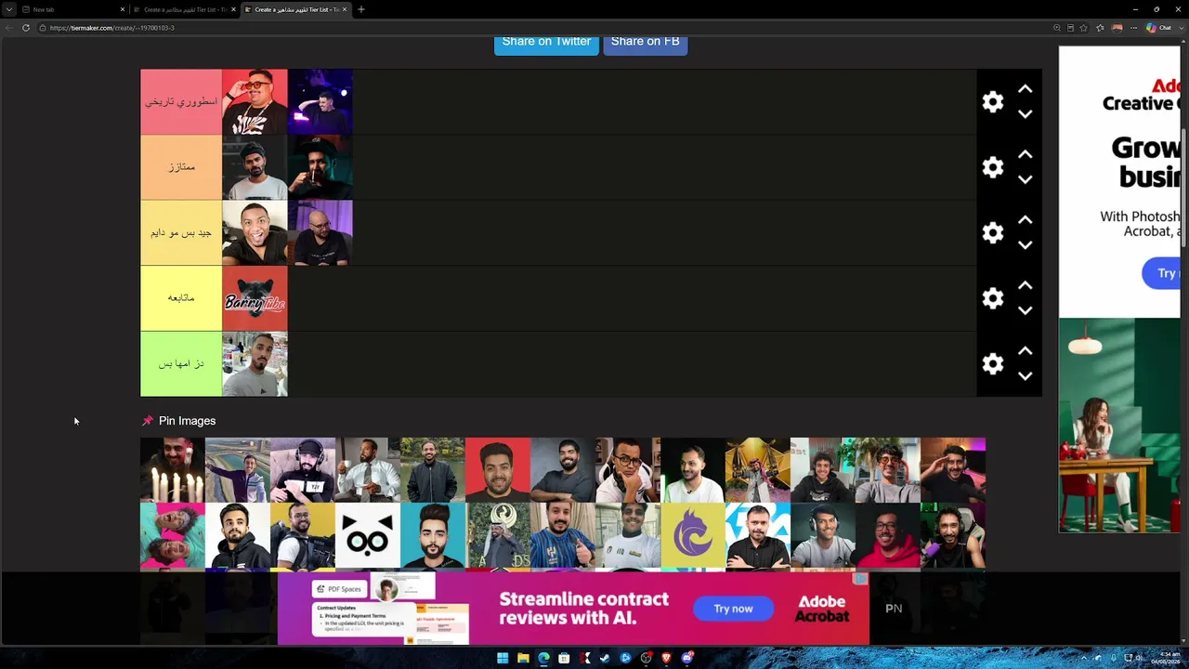Select the اسطوري تاريخي tier label
This screenshot has height=669, width=1189.
coord(181,102)
